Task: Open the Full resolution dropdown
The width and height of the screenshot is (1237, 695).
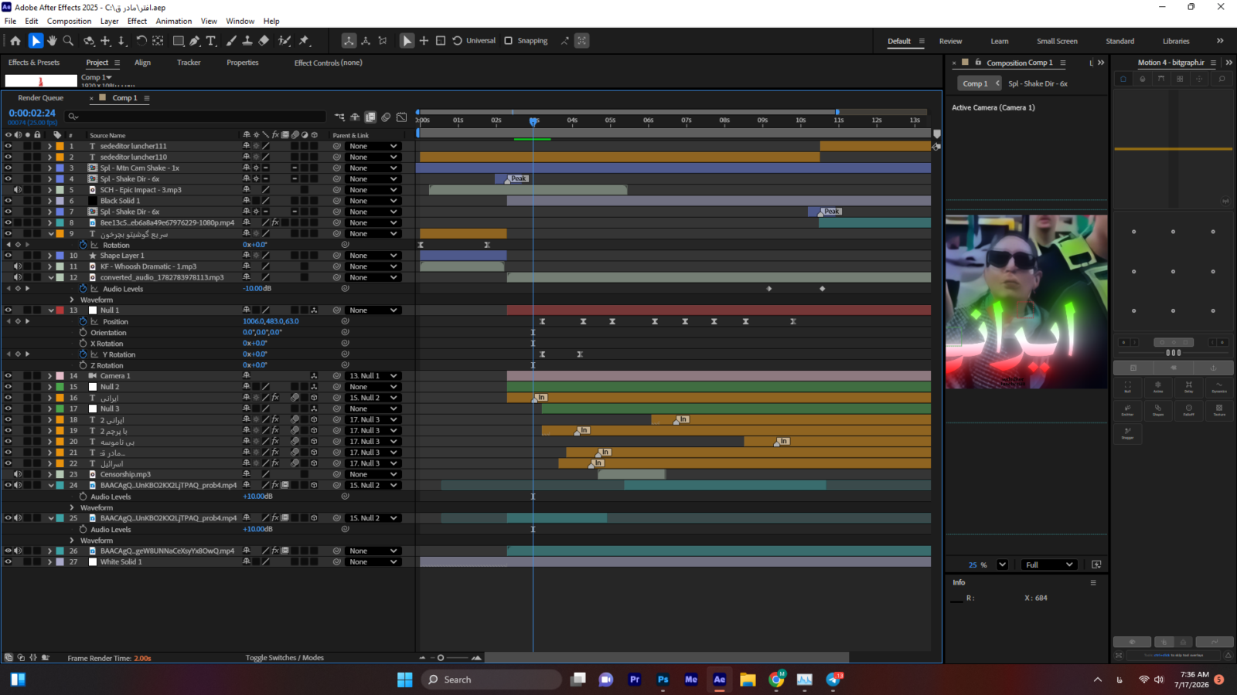Action: pos(1049,564)
